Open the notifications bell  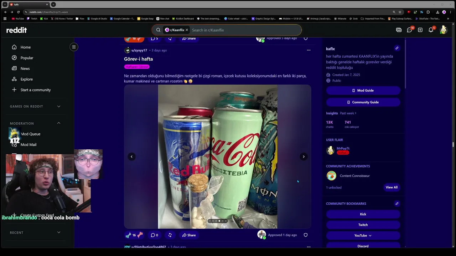[x=431, y=30]
